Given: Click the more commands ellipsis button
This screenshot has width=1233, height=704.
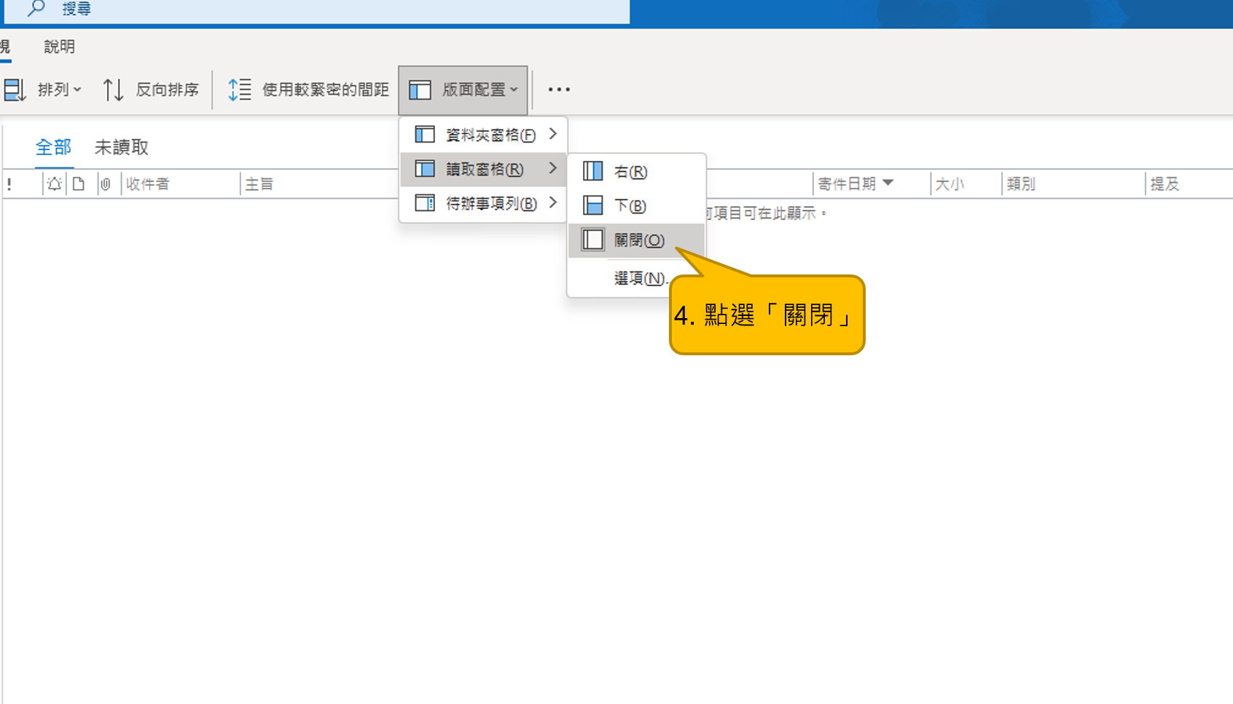Looking at the screenshot, I should click(x=559, y=90).
